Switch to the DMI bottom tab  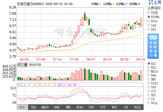68,107
